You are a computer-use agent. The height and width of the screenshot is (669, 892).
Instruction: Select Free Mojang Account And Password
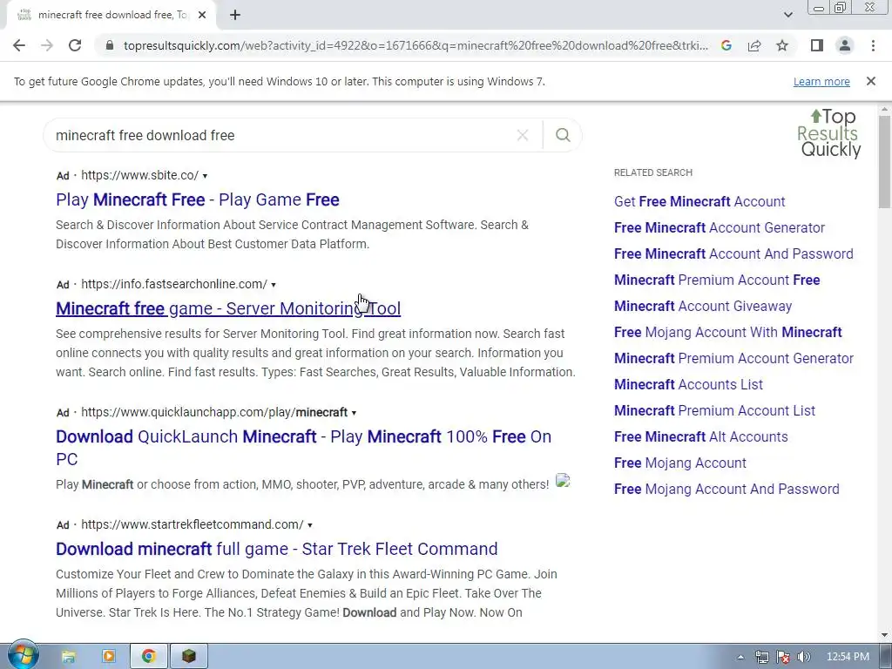[726, 490]
